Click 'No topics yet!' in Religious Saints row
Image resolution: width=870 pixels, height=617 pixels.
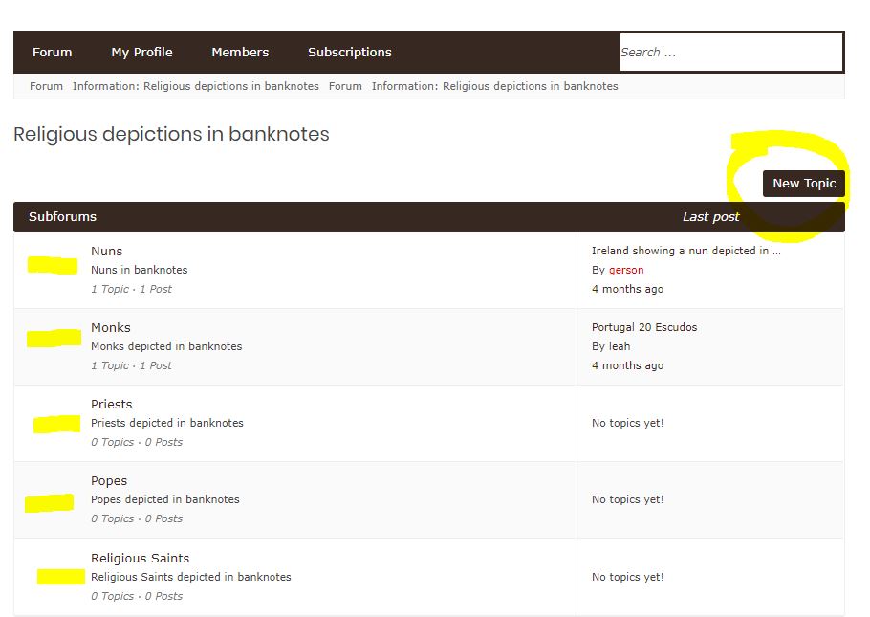(x=627, y=577)
